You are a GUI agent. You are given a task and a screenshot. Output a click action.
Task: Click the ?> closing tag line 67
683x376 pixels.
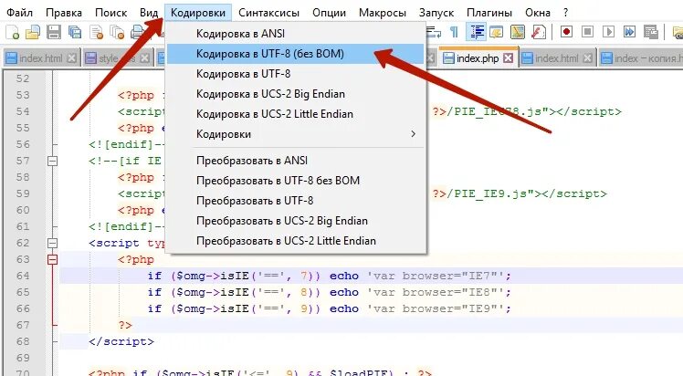(x=124, y=325)
